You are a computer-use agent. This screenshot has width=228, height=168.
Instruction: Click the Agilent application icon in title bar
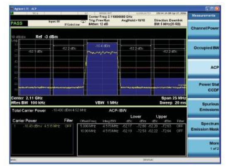[x=12, y=9]
